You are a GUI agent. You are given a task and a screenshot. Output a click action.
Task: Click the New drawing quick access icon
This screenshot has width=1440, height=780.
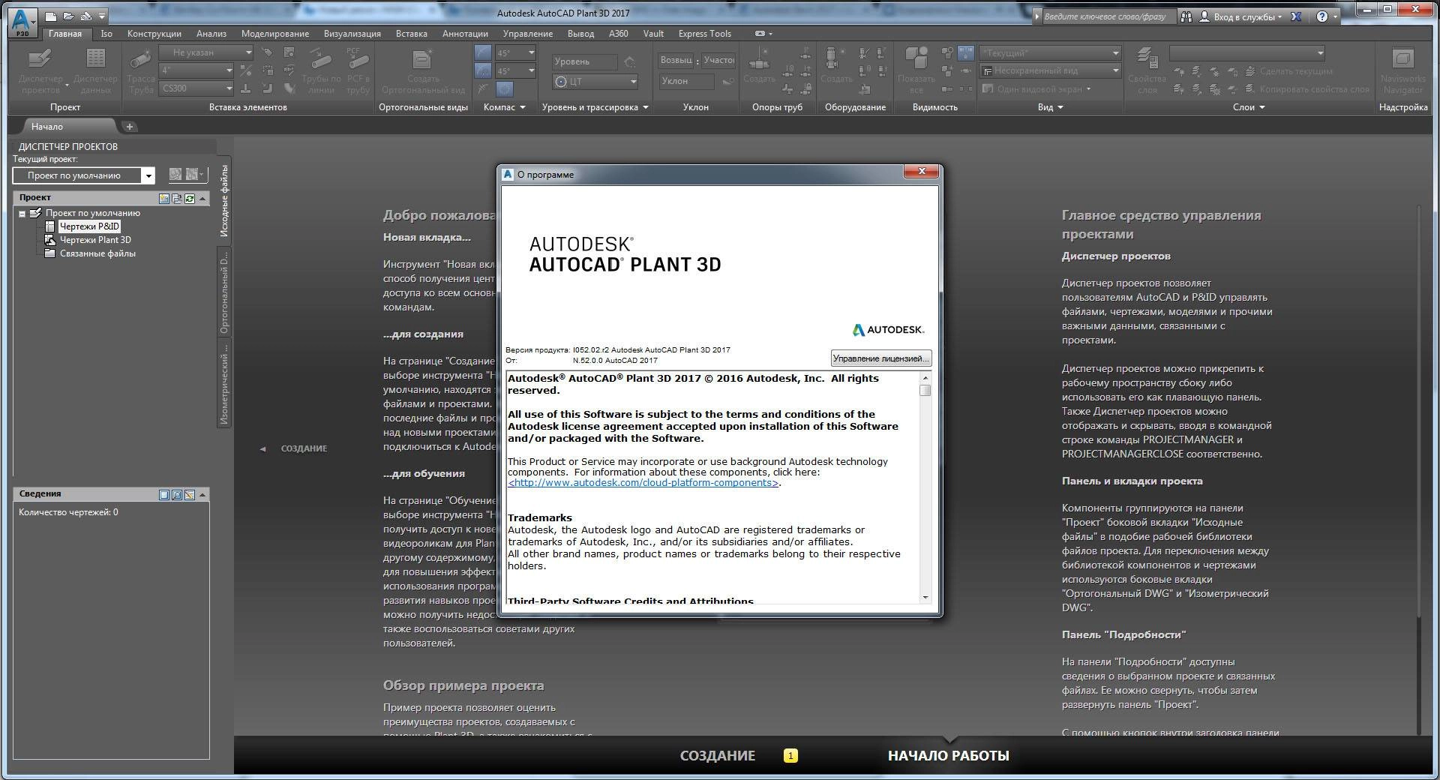point(51,16)
